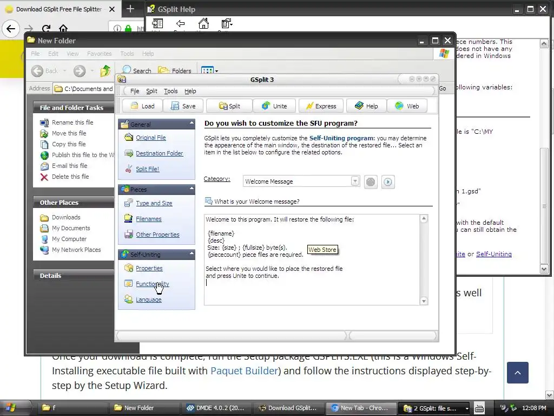Open the Favorites menu in New Folder window
This screenshot has height=416, width=554.
(x=100, y=54)
